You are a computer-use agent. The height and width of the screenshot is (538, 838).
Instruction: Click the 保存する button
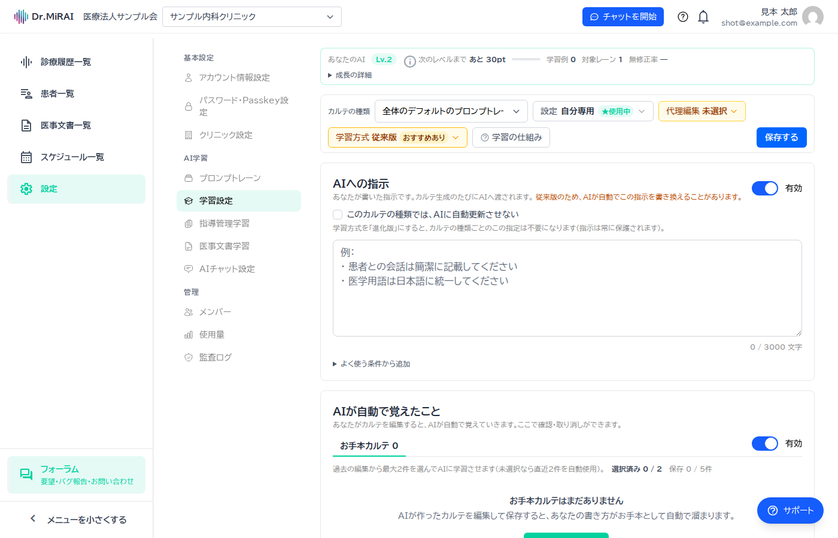782,137
